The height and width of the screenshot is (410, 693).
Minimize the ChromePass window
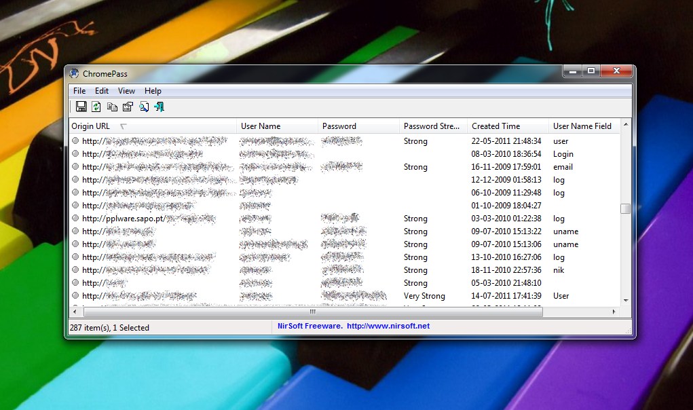point(573,71)
